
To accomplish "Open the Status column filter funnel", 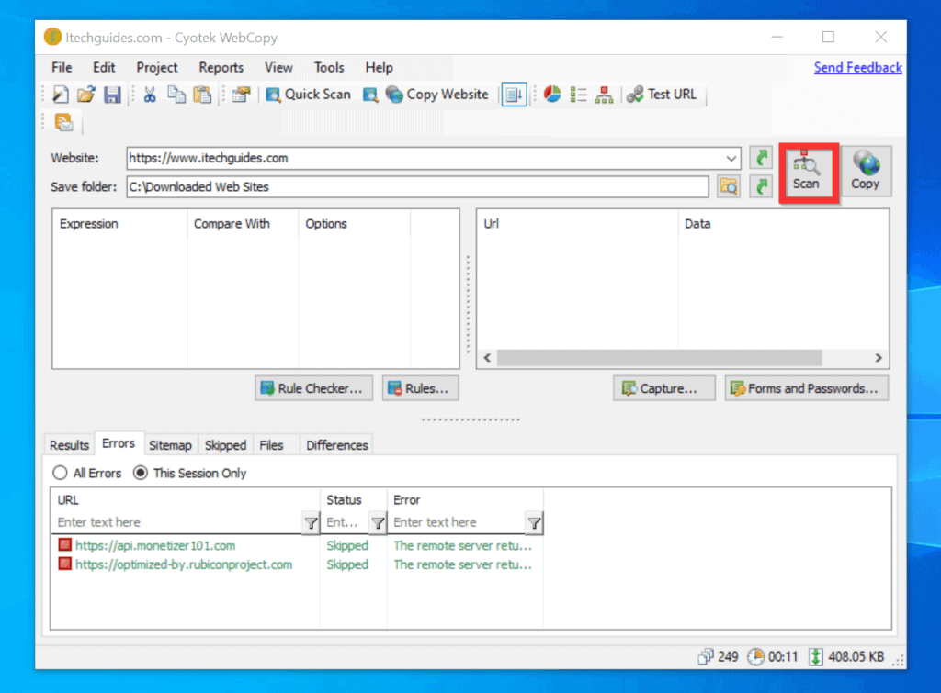I will pos(377,522).
